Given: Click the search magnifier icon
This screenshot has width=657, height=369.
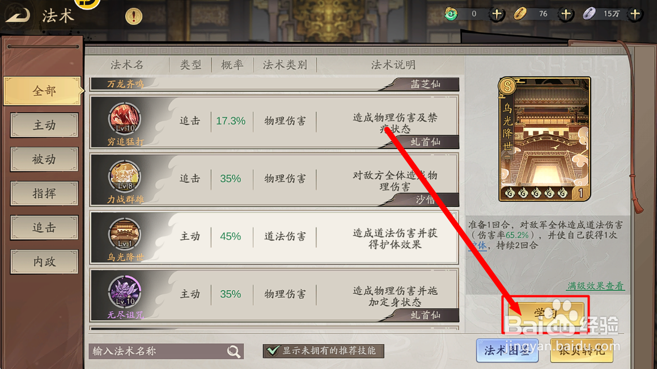Looking at the screenshot, I should click(234, 351).
